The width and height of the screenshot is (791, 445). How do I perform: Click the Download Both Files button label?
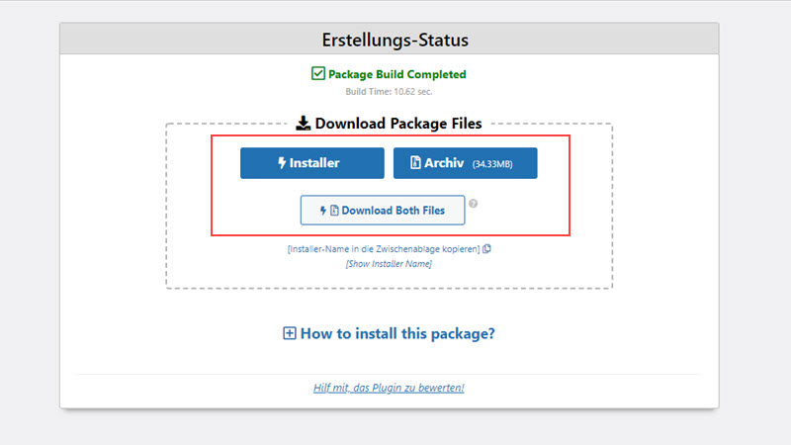[x=393, y=211]
